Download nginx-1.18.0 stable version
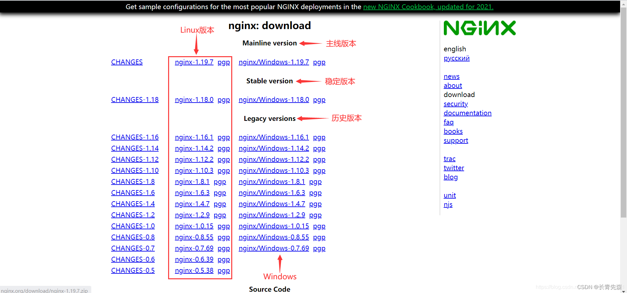The width and height of the screenshot is (627, 293). coord(194,100)
